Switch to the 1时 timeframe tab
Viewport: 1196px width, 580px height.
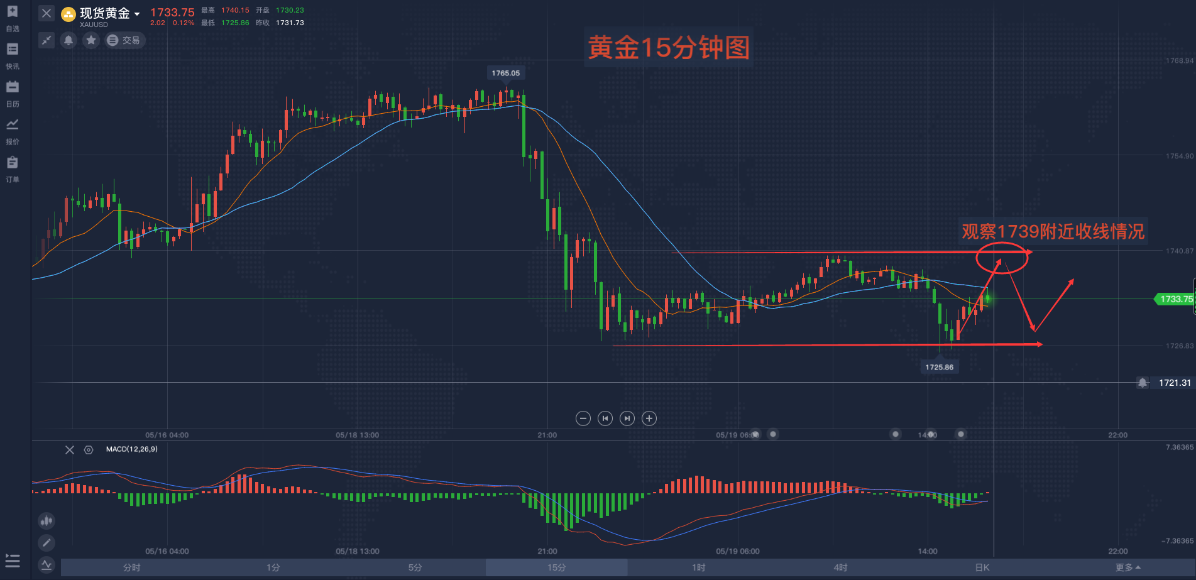point(699,567)
